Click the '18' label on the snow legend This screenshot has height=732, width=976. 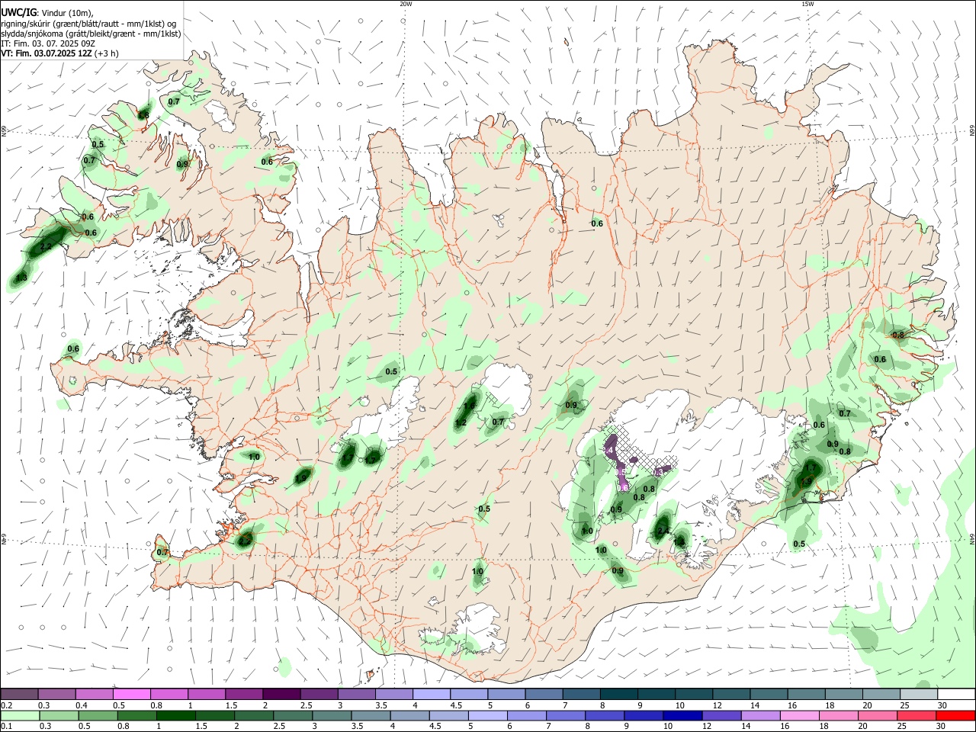pos(829,705)
